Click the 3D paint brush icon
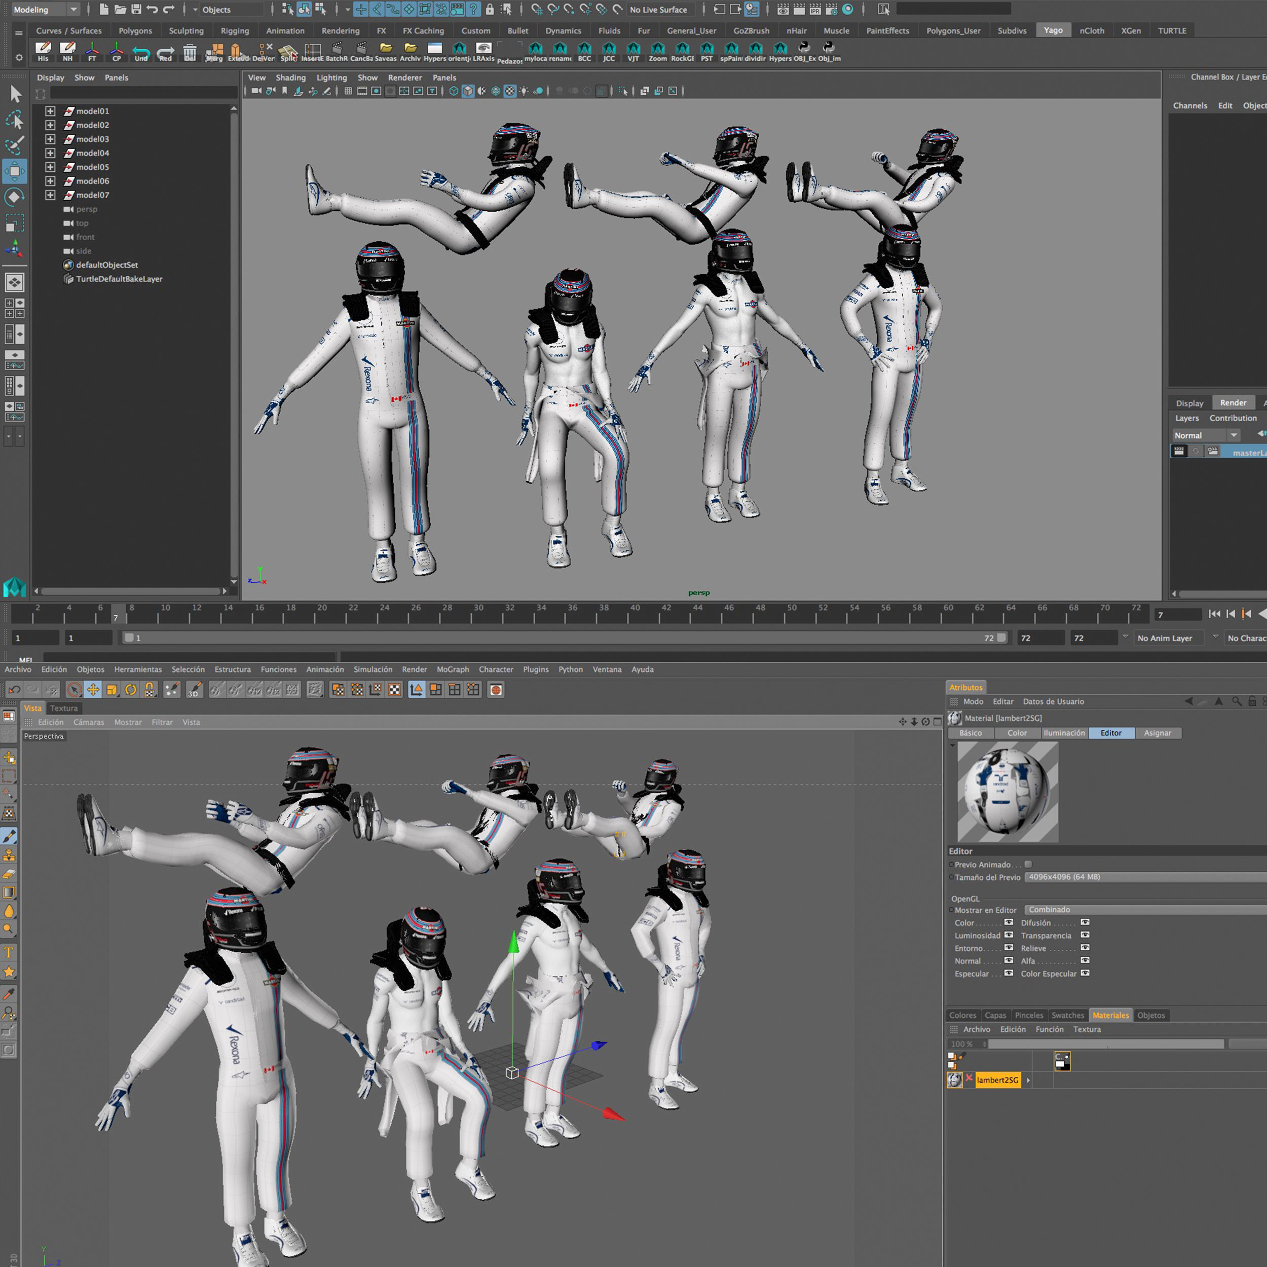Viewport: 1267px width, 1267px height. (194, 689)
